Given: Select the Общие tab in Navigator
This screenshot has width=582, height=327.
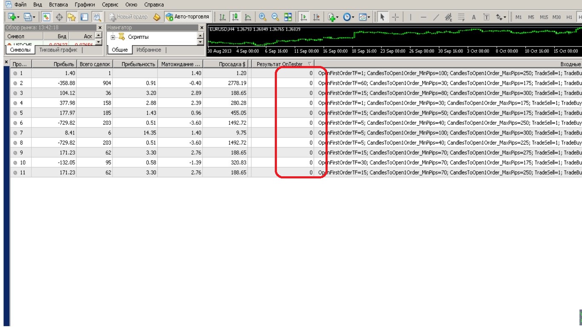Looking at the screenshot, I should pos(120,50).
